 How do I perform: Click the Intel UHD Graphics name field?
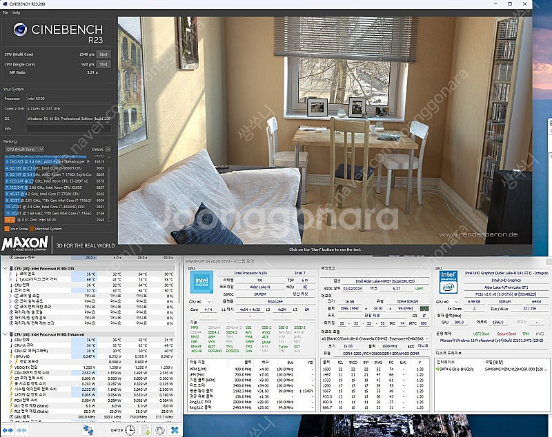tap(506, 280)
